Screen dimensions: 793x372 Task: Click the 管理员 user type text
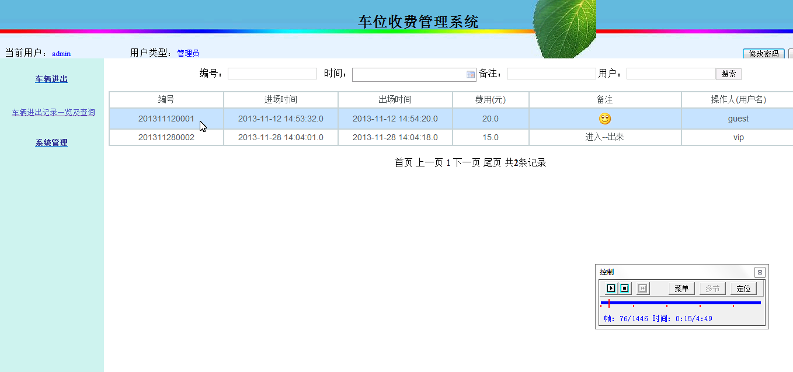[188, 53]
